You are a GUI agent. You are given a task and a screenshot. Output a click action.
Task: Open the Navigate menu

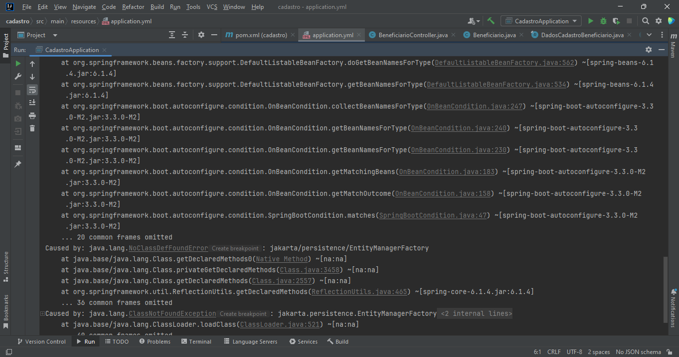tap(84, 7)
